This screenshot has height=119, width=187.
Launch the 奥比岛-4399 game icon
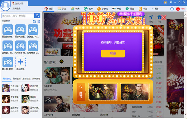click(8, 62)
